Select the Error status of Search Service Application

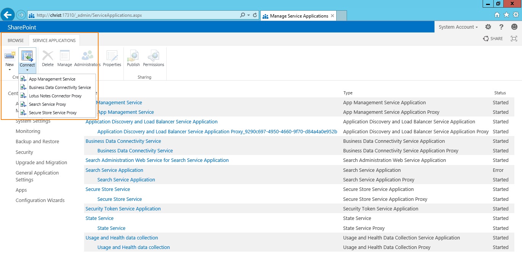coord(498,170)
